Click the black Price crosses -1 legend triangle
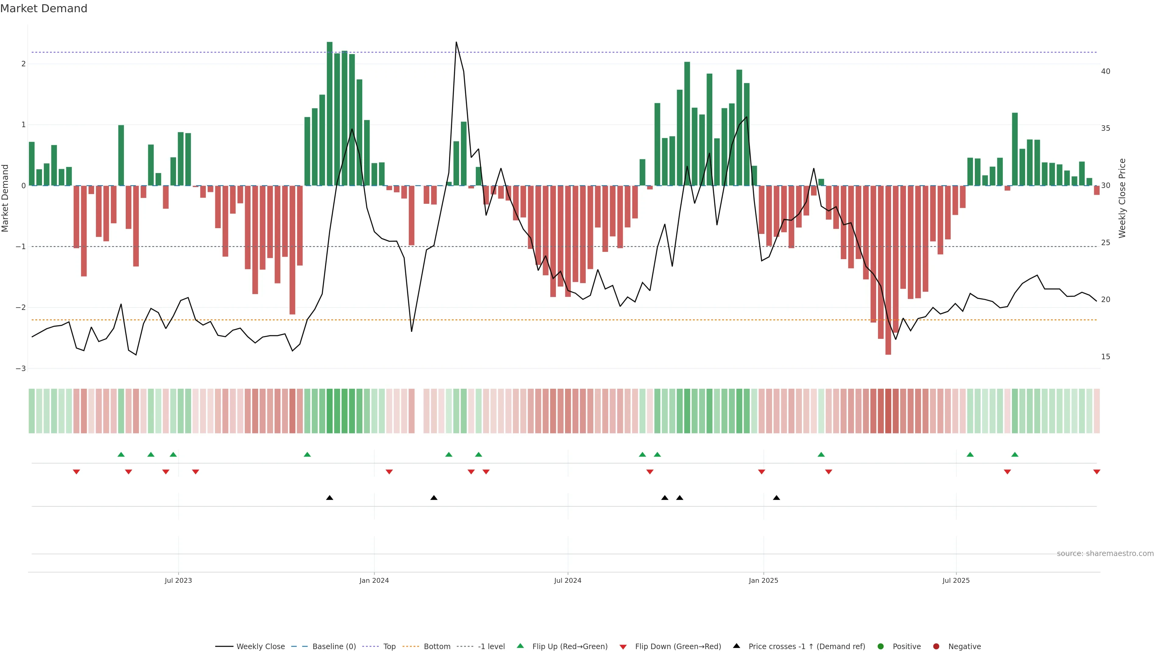The image size is (1169, 657). click(x=736, y=646)
